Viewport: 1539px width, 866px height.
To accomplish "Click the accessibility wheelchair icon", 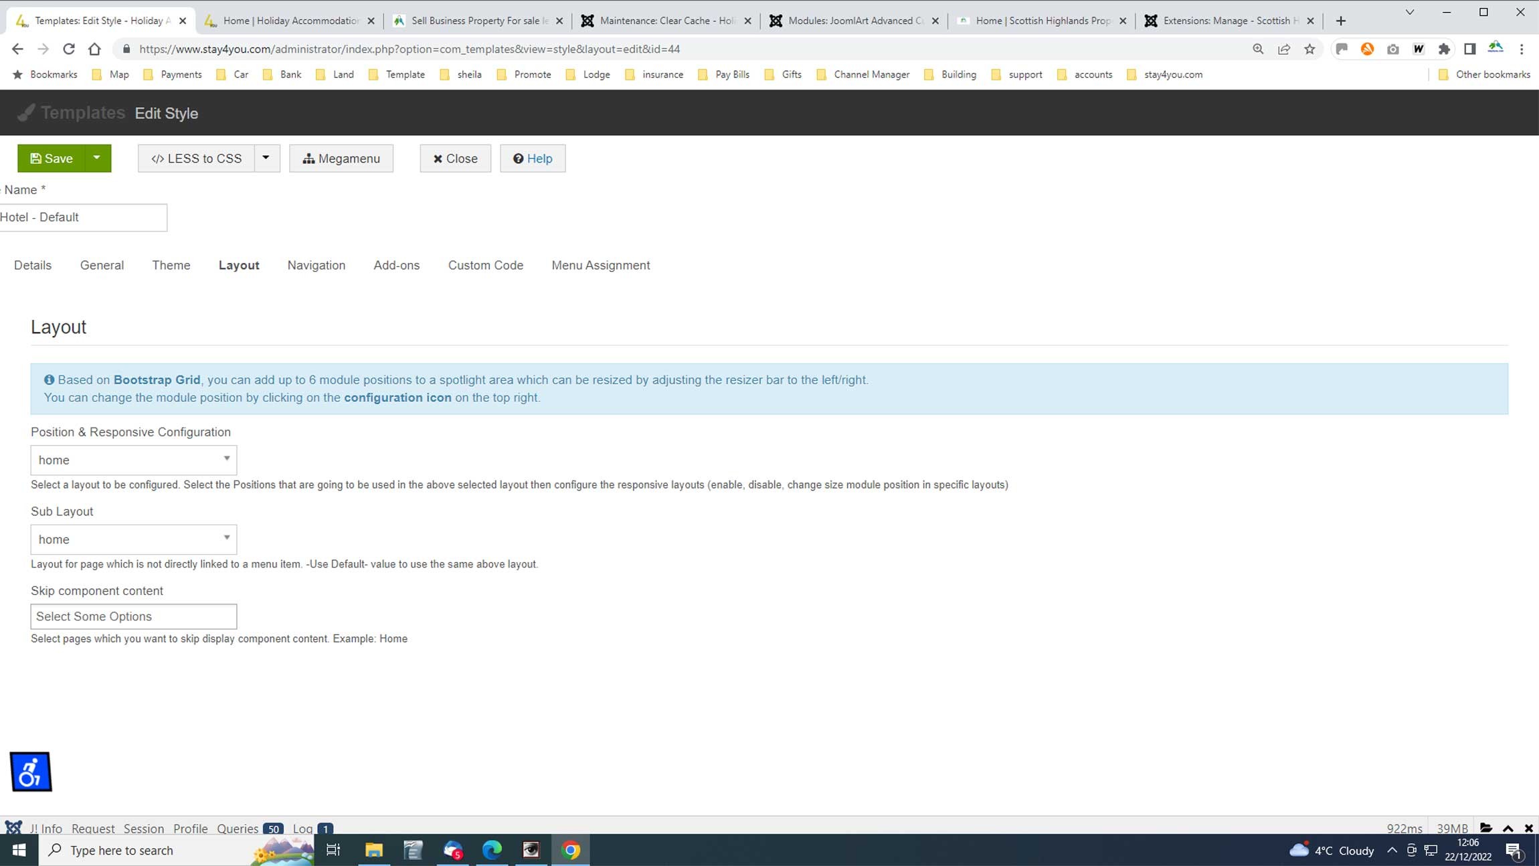I will coord(31,772).
